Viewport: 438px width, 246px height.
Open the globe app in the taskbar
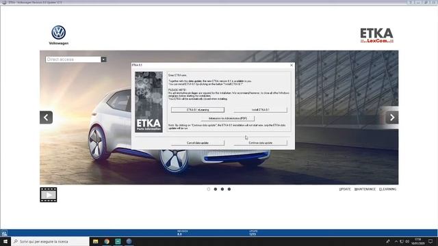tap(129, 241)
